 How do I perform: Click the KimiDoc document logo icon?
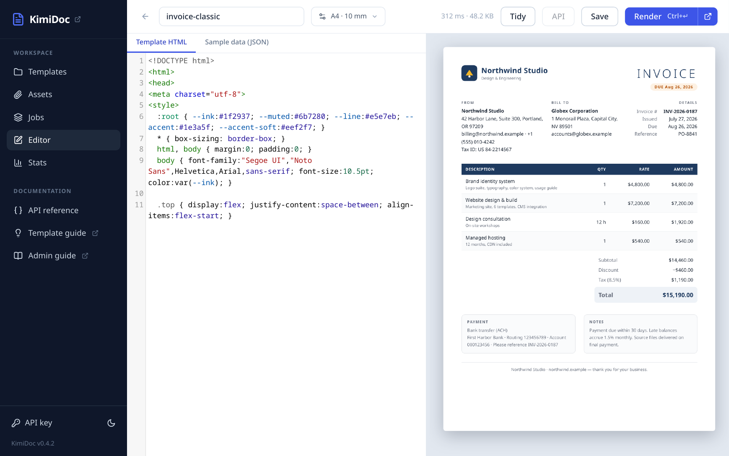[18, 19]
